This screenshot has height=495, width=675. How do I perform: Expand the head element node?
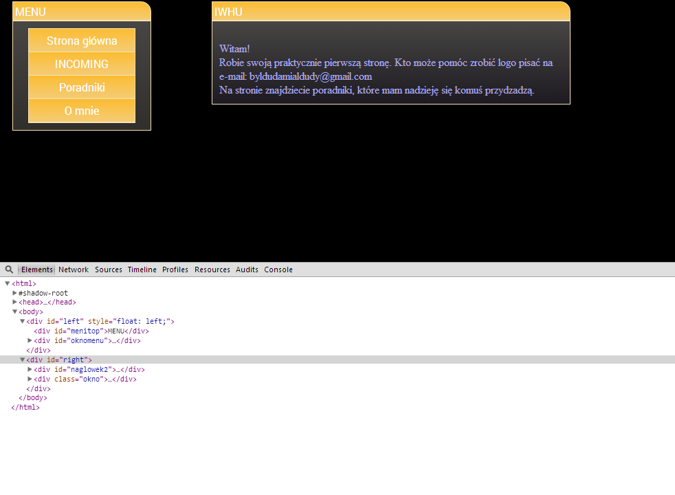click(14, 302)
